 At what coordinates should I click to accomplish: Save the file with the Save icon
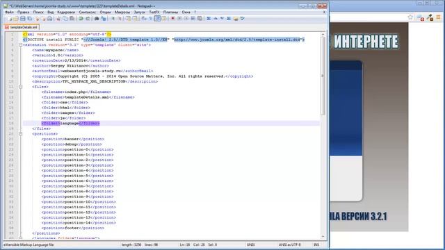[23, 19]
